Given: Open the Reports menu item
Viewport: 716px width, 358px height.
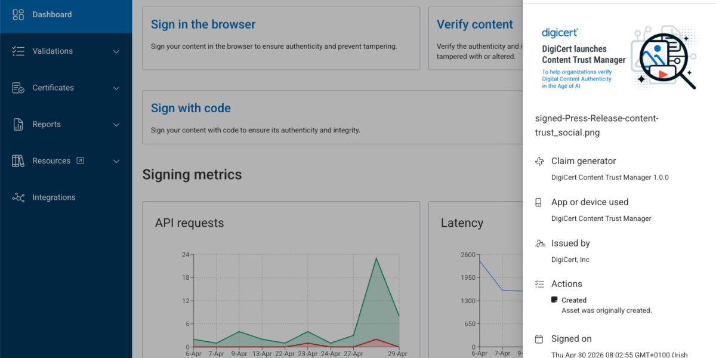Looking at the screenshot, I should coord(66,125).
